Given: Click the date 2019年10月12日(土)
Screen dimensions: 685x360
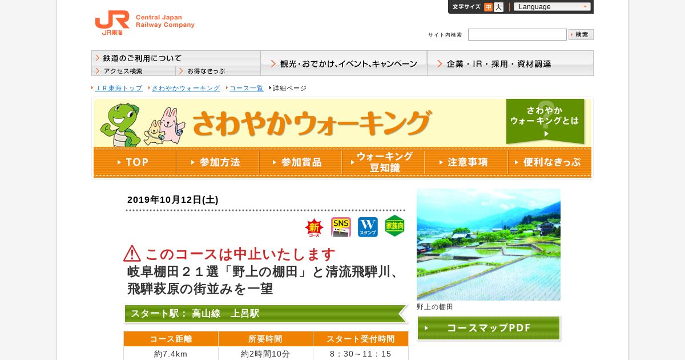Looking at the screenshot, I should (173, 199).
